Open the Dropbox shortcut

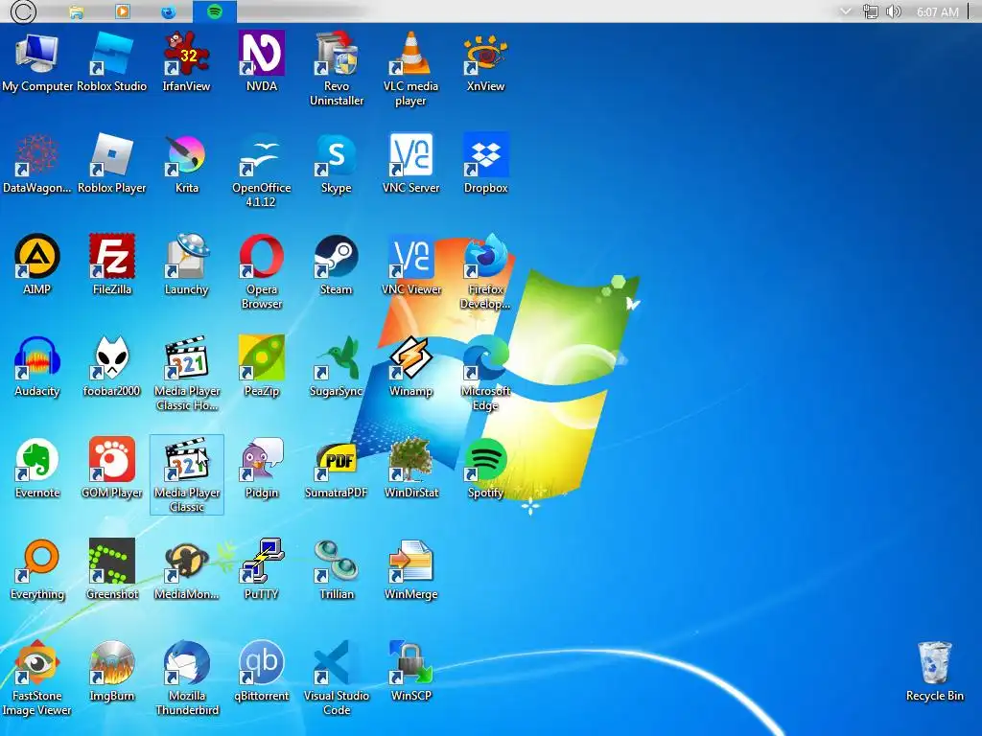point(485,163)
